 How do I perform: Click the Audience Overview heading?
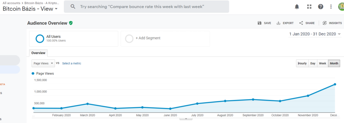(47, 23)
